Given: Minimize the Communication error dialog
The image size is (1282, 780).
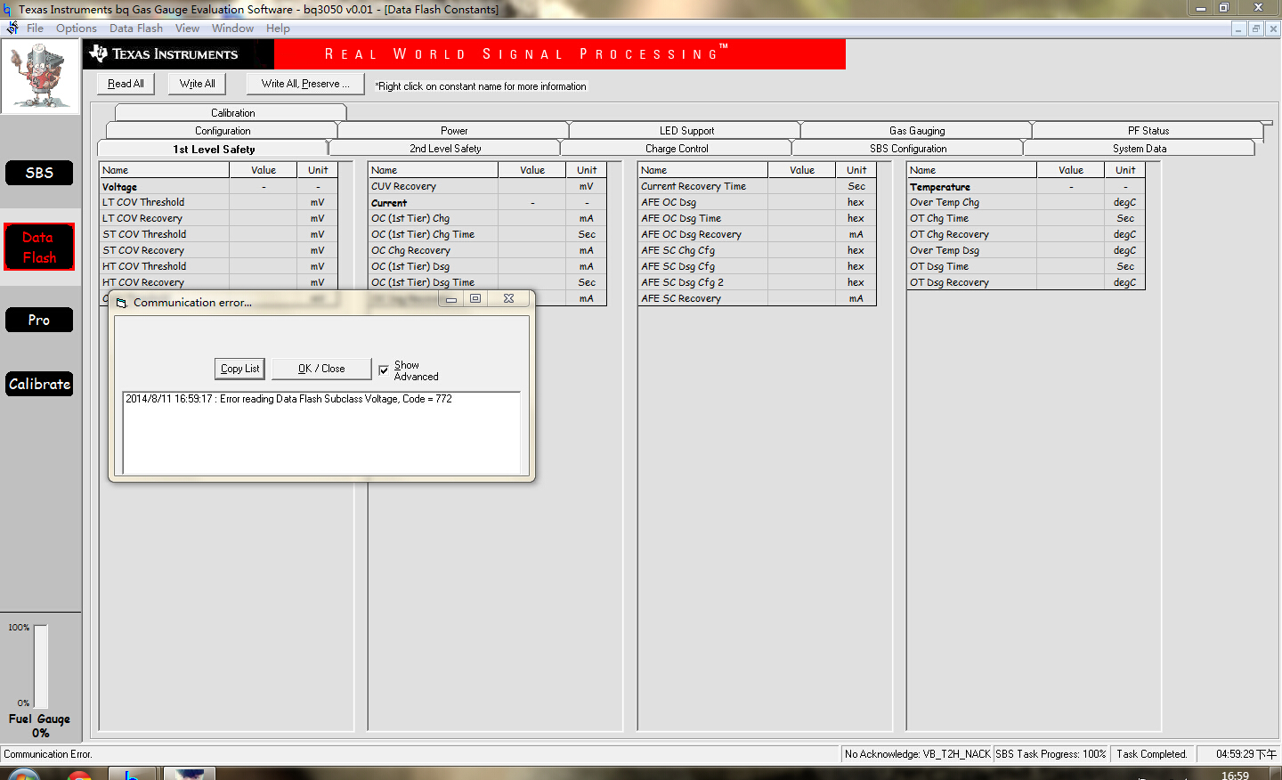Looking at the screenshot, I should 451,298.
